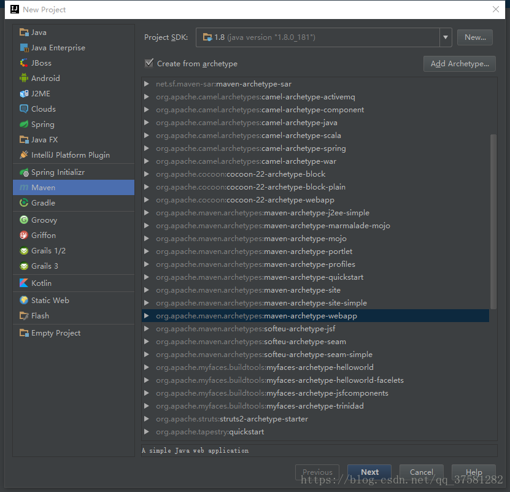Select maven-archetype-mojo row text
Image resolution: width=510 pixels, height=492 pixels.
251,239
